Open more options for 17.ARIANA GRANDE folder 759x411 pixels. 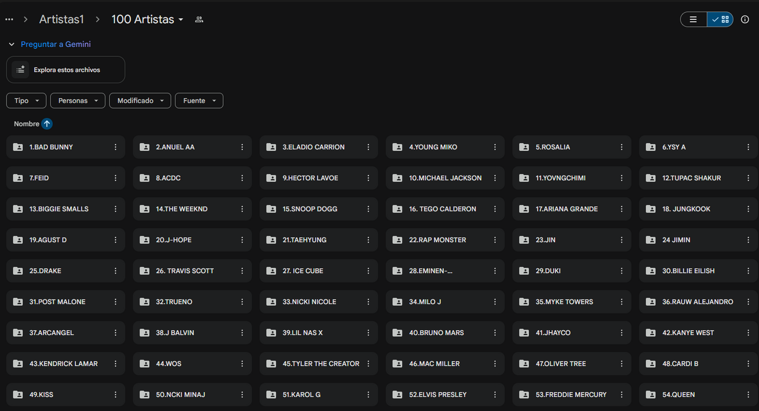click(x=622, y=209)
